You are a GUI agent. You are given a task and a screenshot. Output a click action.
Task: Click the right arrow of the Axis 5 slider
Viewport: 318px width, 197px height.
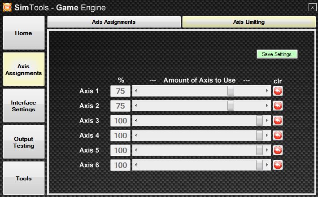[267, 150]
